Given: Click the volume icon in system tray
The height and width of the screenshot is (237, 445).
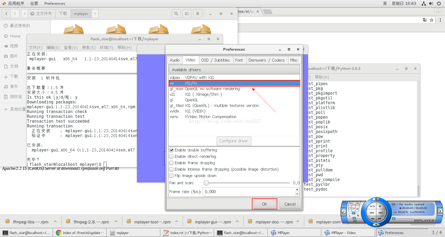Looking at the screenshot, I should click(431, 3).
